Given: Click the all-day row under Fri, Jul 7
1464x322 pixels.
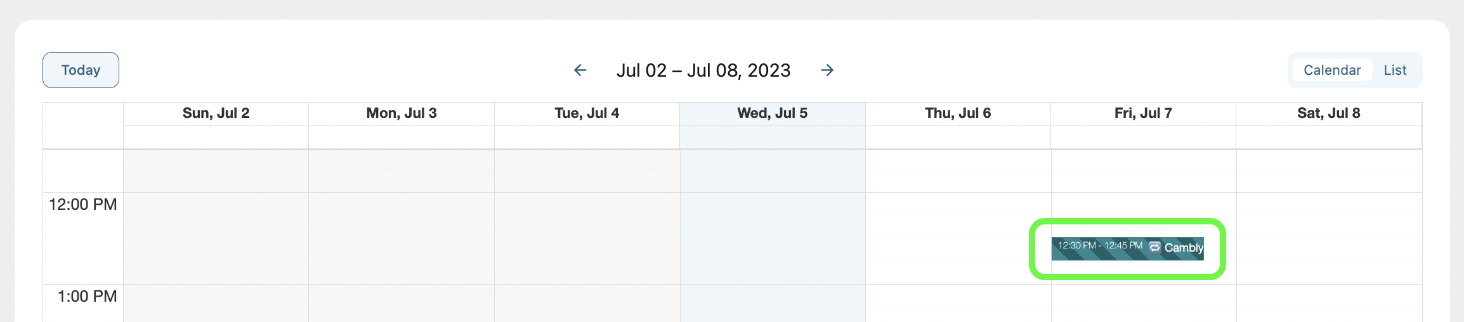Looking at the screenshot, I should coord(1143,137).
